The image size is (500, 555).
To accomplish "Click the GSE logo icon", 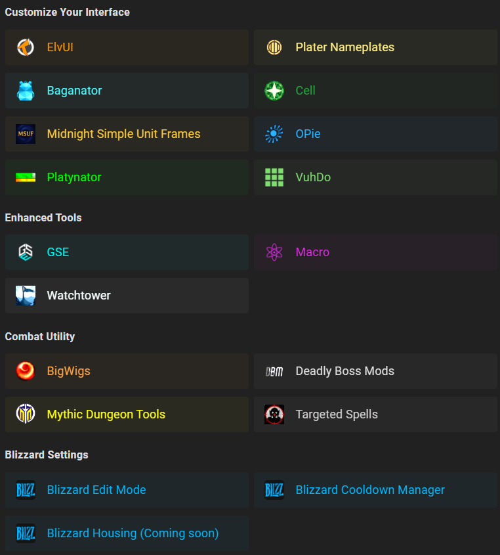I will (26, 252).
